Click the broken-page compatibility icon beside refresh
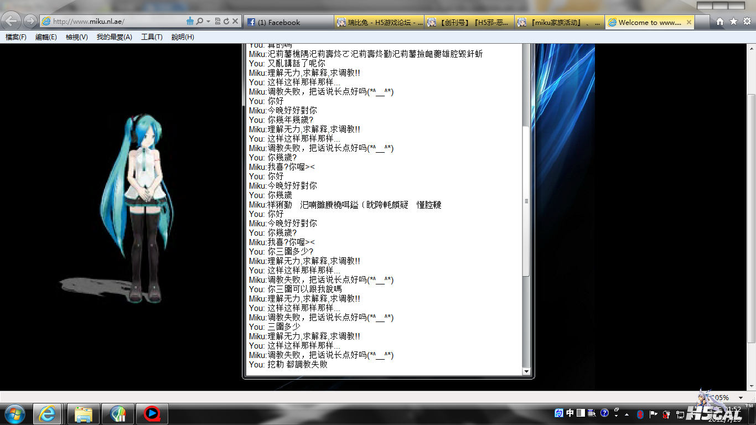 coord(218,22)
